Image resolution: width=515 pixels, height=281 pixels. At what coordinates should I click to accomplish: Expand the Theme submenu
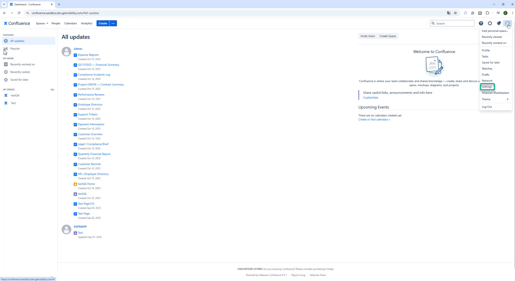click(x=495, y=99)
